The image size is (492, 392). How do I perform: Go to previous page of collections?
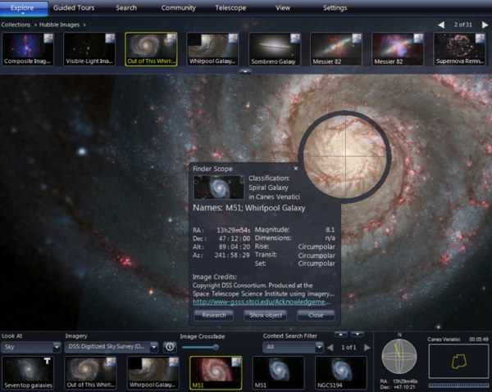(442, 25)
